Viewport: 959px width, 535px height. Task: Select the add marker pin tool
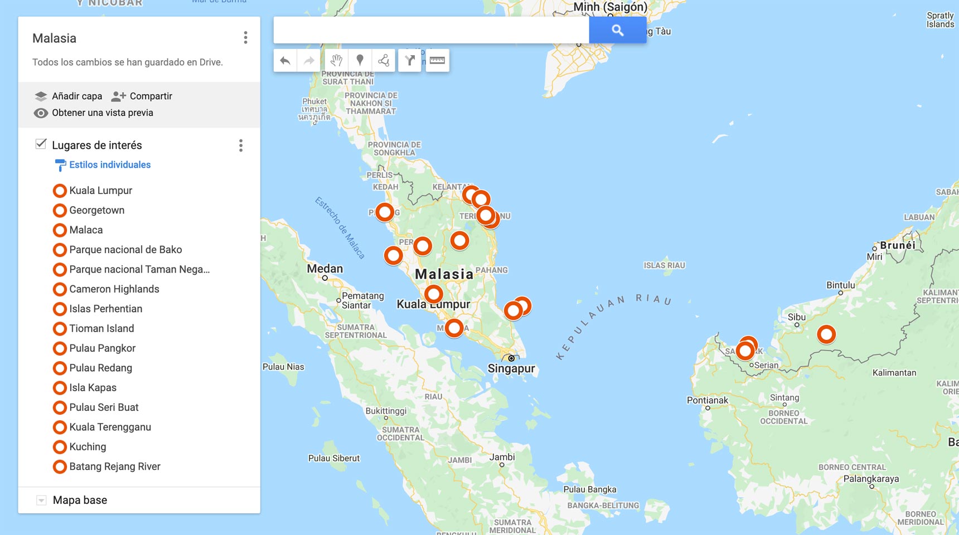pyautogui.click(x=360, y=61)
